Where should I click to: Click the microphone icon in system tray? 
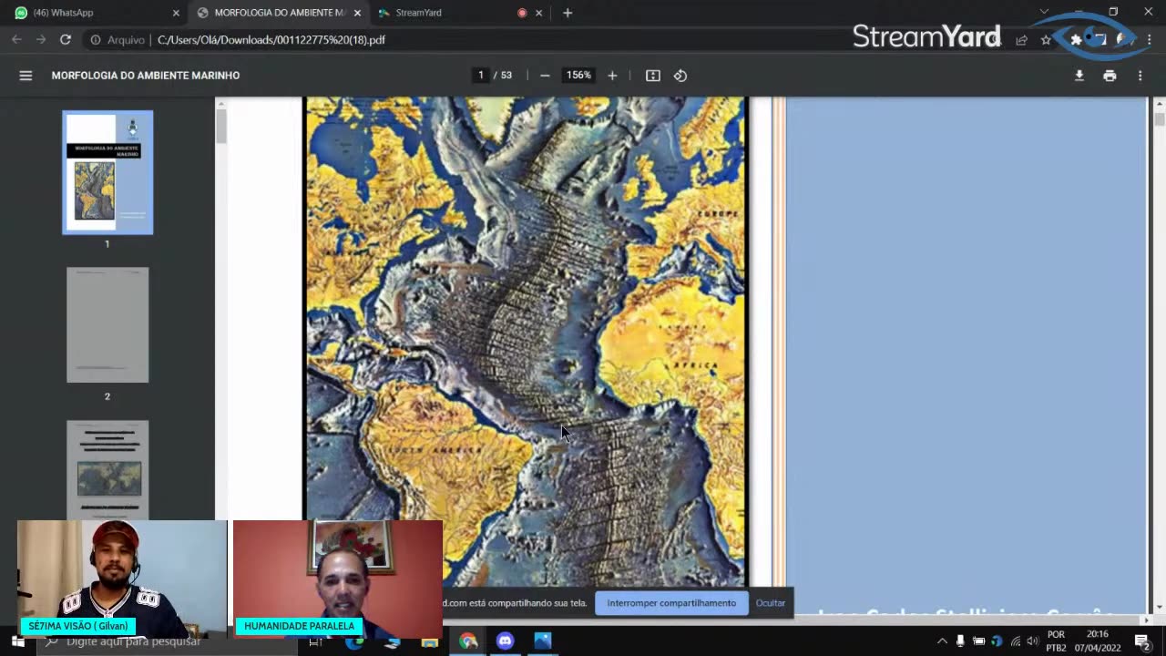coord(960,641)
